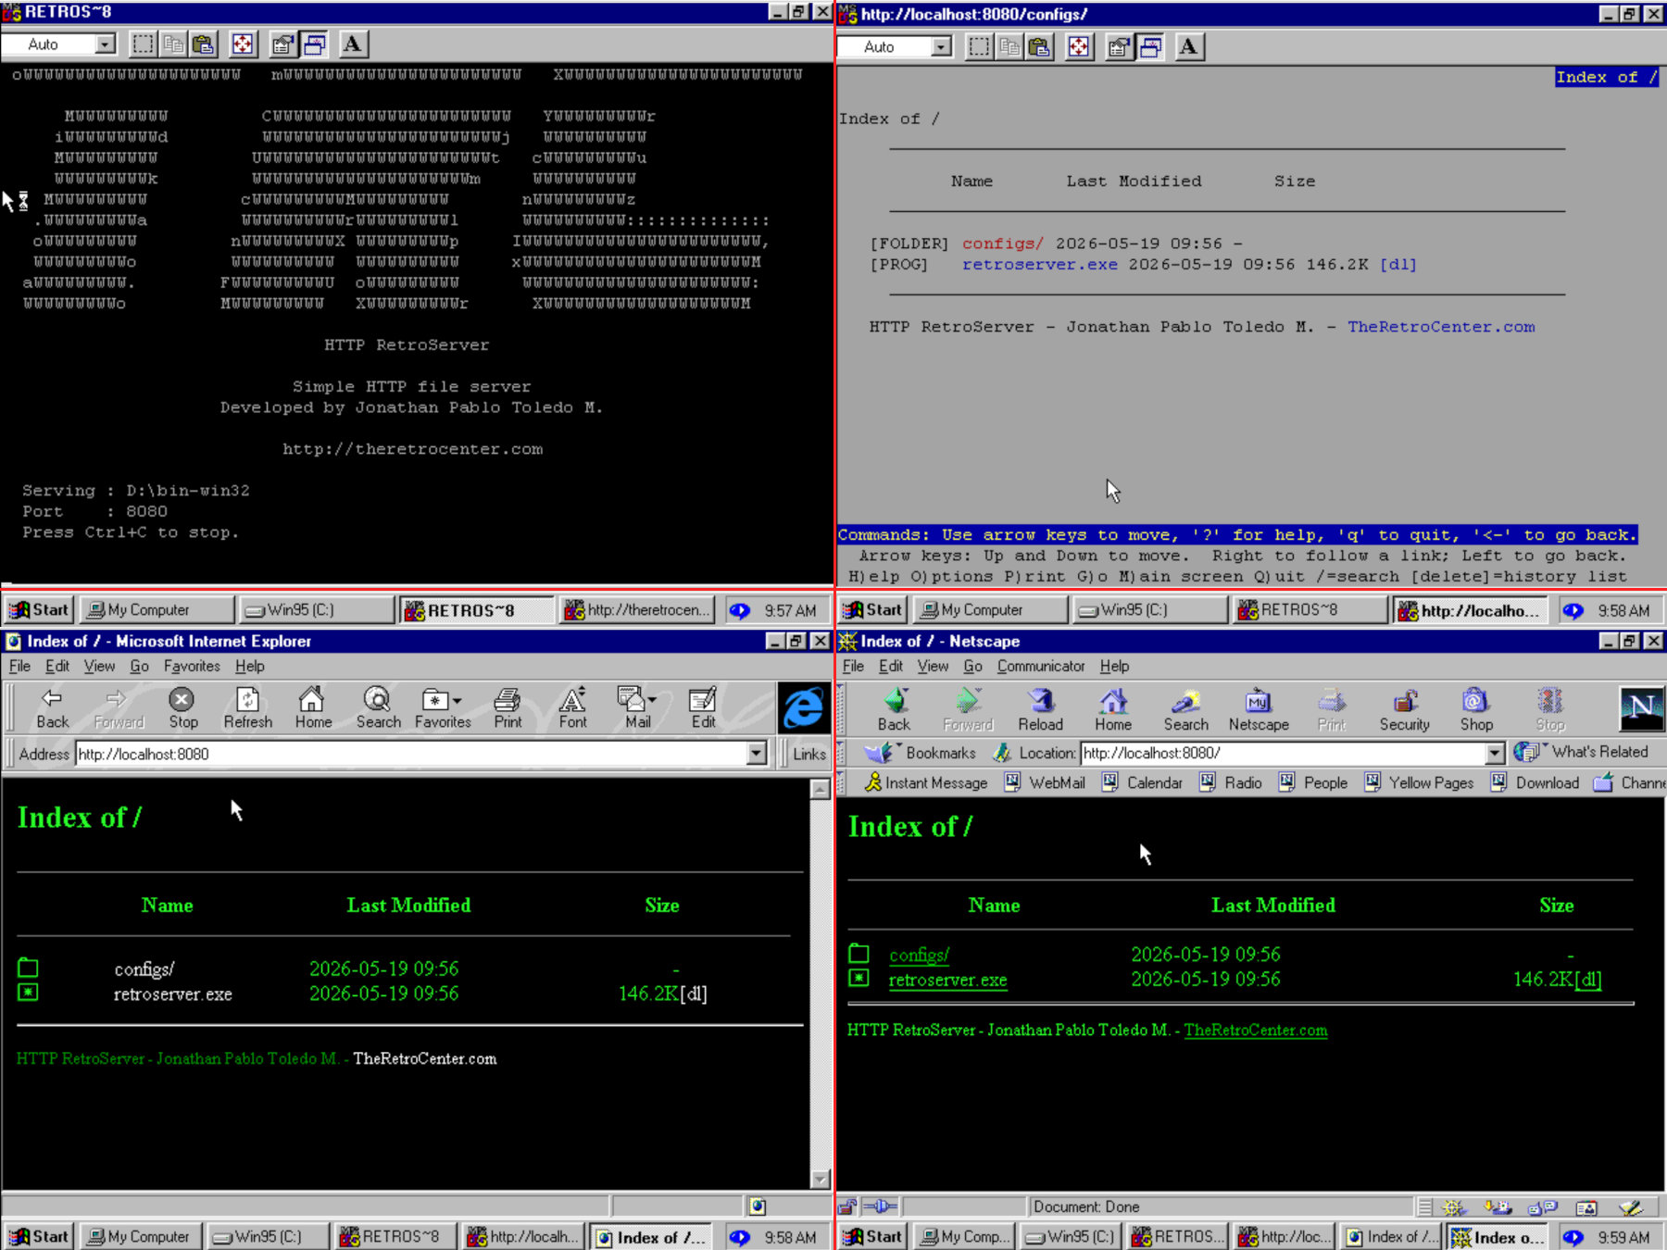
Task: Toggle Full screen icon in RETROS~8 window
Action: point(243,44)
